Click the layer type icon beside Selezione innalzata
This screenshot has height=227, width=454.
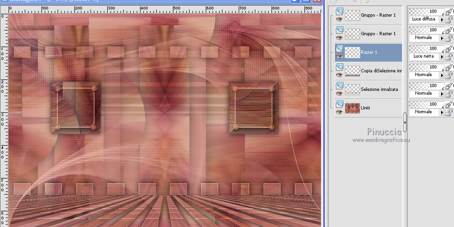[x=340, y=86]
